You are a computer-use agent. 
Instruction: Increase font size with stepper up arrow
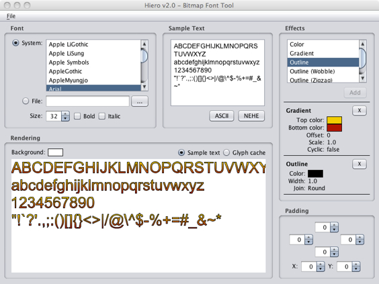65,113
